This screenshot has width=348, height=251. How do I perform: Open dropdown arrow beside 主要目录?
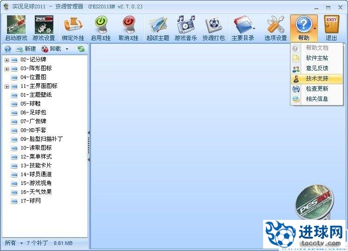point(254,28)
